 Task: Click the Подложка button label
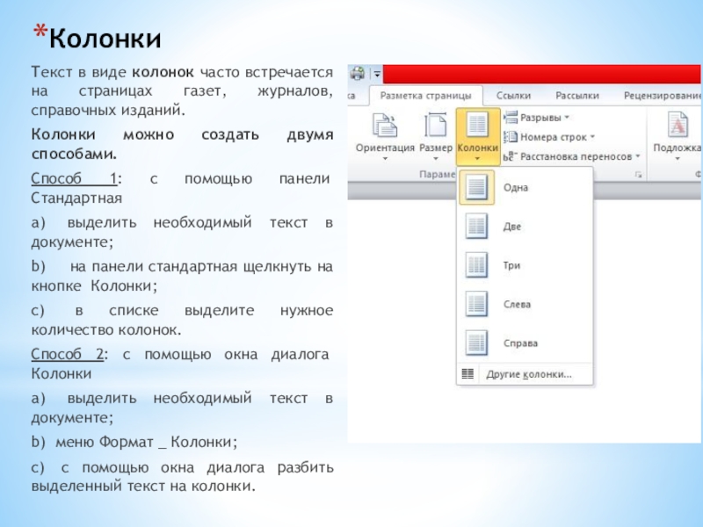point(677,148)
